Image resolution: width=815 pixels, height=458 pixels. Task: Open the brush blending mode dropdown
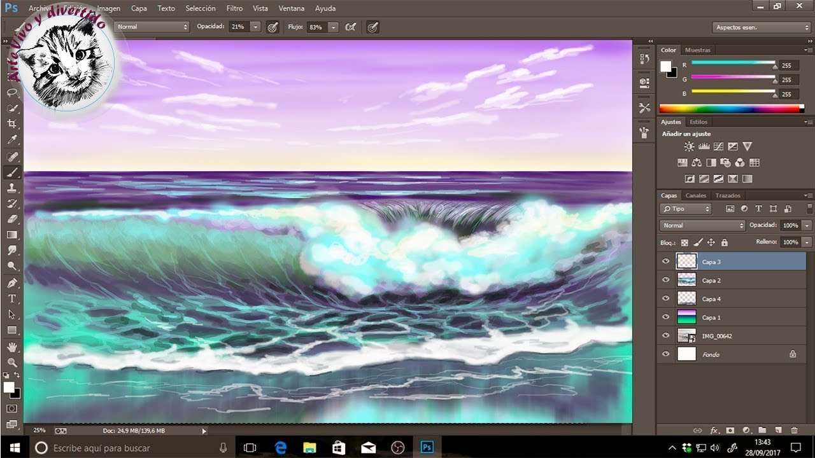click(152, 27)
